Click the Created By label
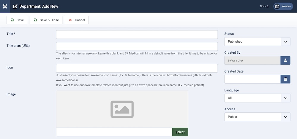This screenshot has width=297, height=139. tap(232, 52)
